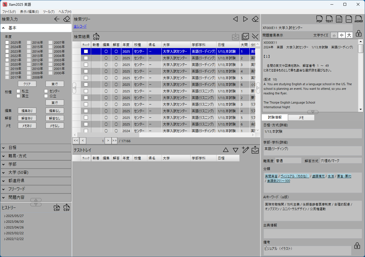This screenshot has width=365, height=257.
Task: Collapse the left panel with the side arrow
Action: click(x=74, y=88)
